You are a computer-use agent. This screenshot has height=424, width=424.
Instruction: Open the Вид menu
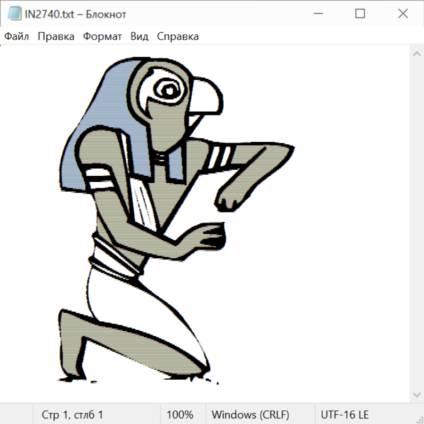(x=139, y=37)
